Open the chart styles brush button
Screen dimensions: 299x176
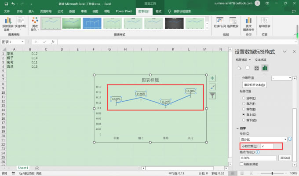tap(212, 87)
